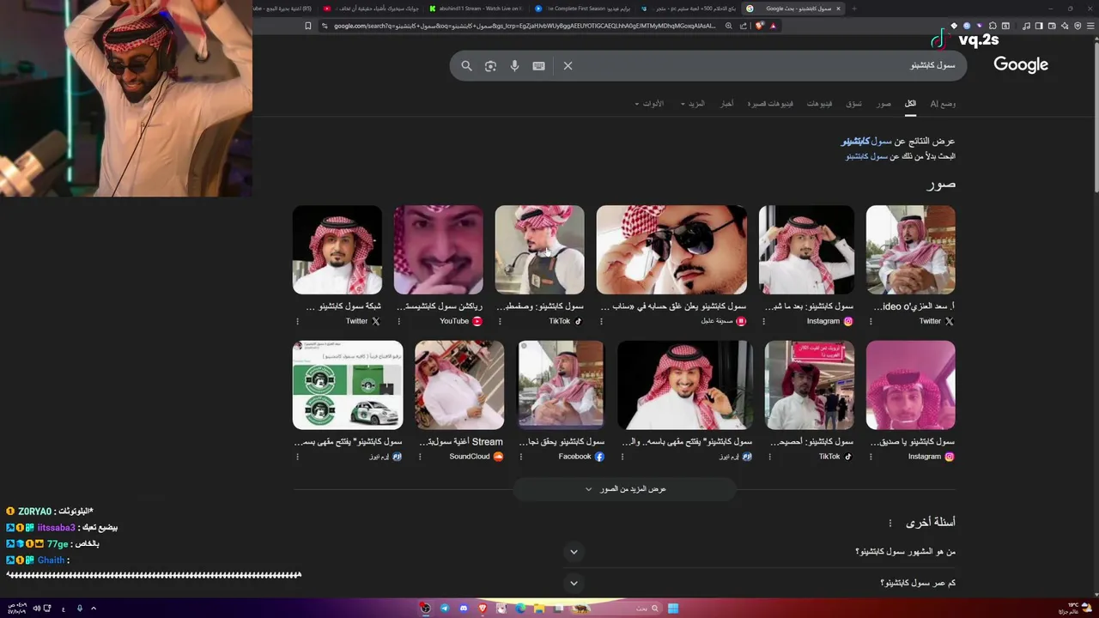This screenshot has height=618, width=1099.
Task: Click the second-row TikTok source icon
Action: pos(848,457)
